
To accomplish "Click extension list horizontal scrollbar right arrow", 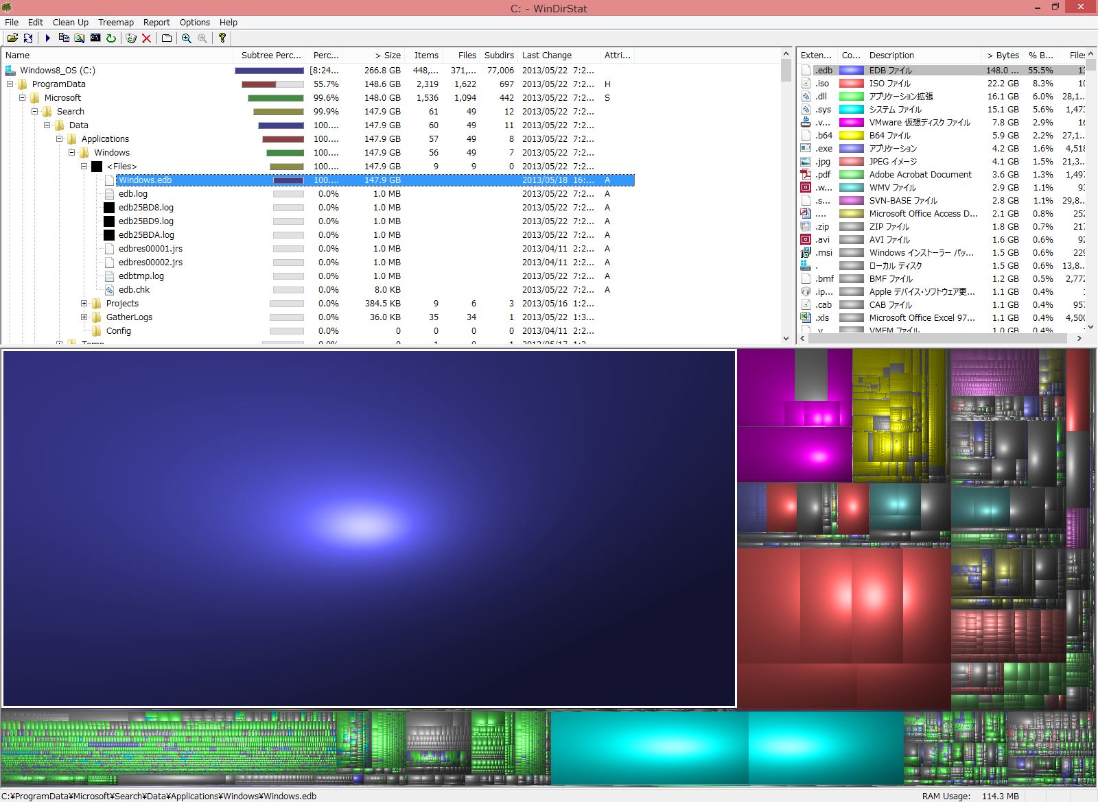I will (x=1079, y=338).
